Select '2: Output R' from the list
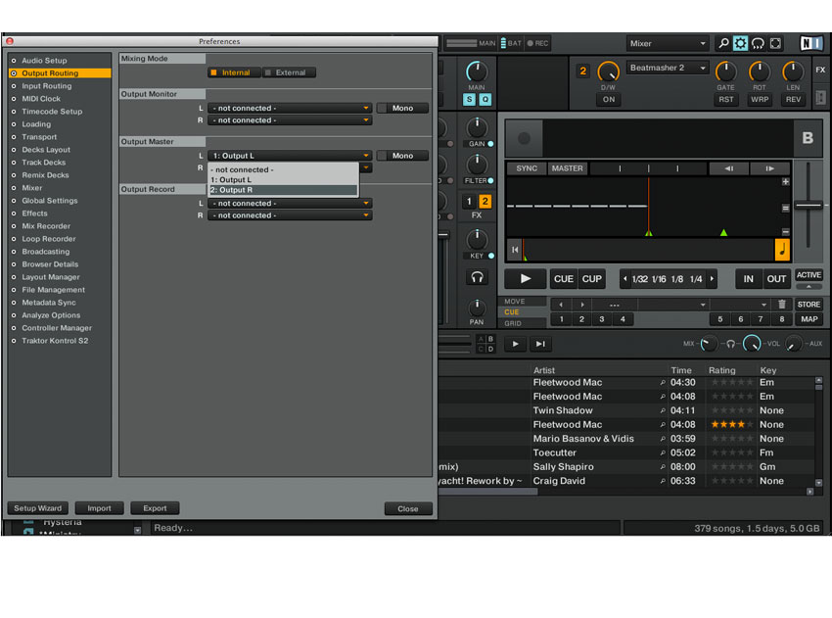This screenshot has height=618, width=832. pos(283,190)
